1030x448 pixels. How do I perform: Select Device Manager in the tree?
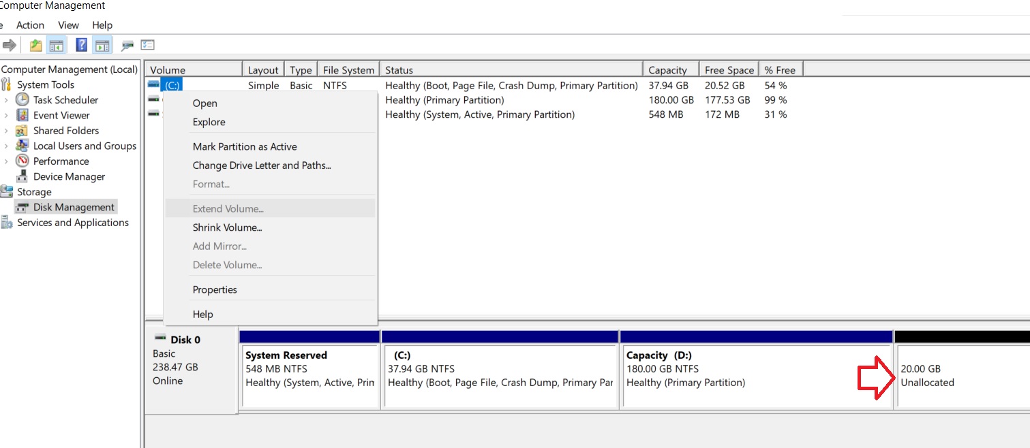69,176
